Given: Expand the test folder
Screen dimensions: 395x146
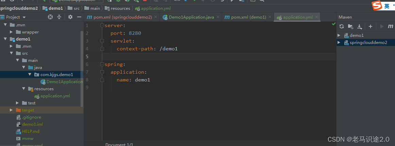Looking at the screenshot, I should click(x=17, y=103).
